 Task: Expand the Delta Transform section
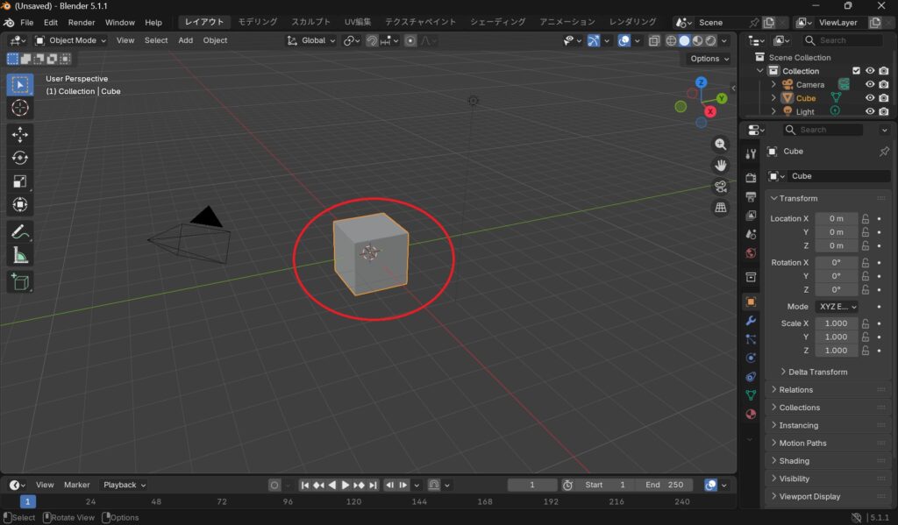pyautogui.click(x=817, y=372)
